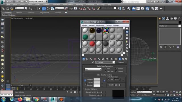Click the Standard material type button
Screen dimensions: 182x102
click(x=121, y=62)
